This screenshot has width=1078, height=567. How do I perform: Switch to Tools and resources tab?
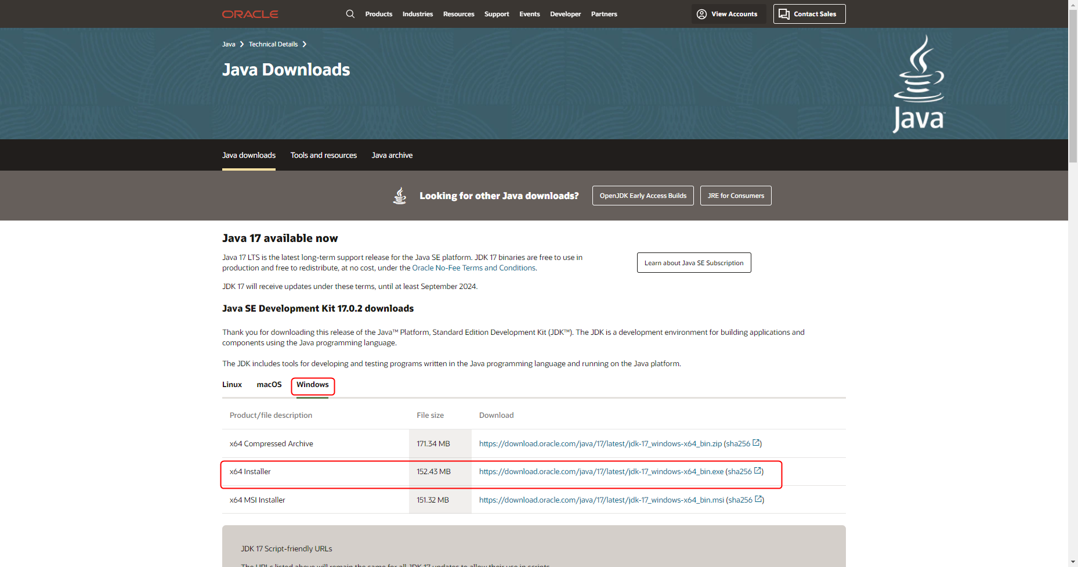coord(324,155)
